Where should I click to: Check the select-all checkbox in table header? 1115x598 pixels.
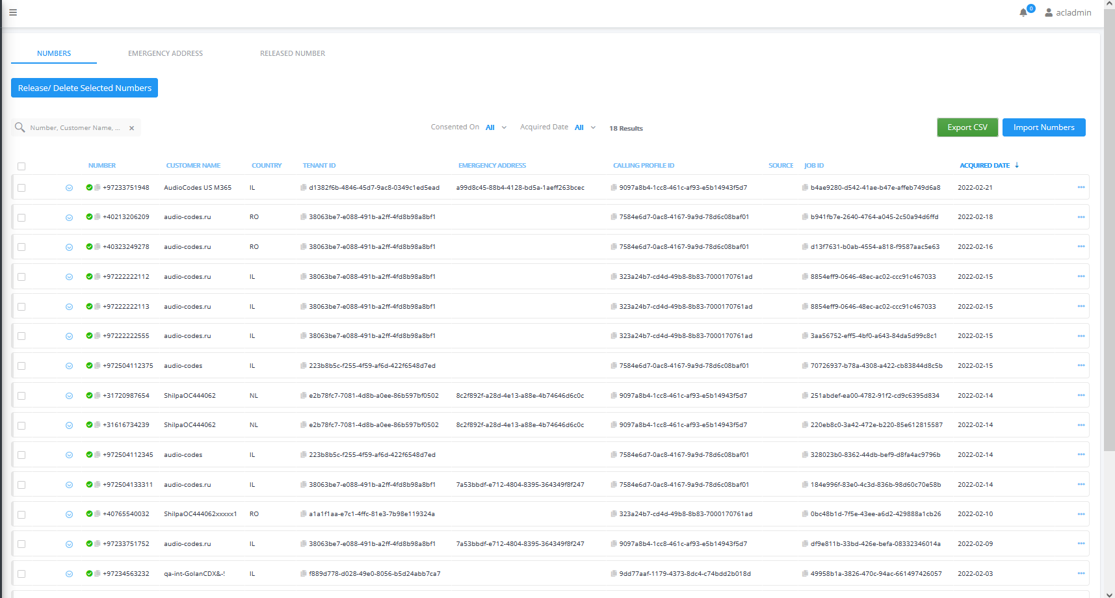point(21,166)
